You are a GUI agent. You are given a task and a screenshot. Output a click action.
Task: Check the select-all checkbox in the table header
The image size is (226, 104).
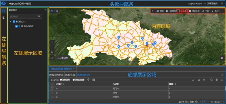[x=52, y=84]
